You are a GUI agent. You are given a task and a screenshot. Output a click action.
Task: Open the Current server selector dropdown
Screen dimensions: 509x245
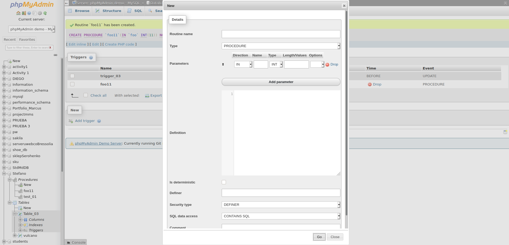(x=31, y=29)
